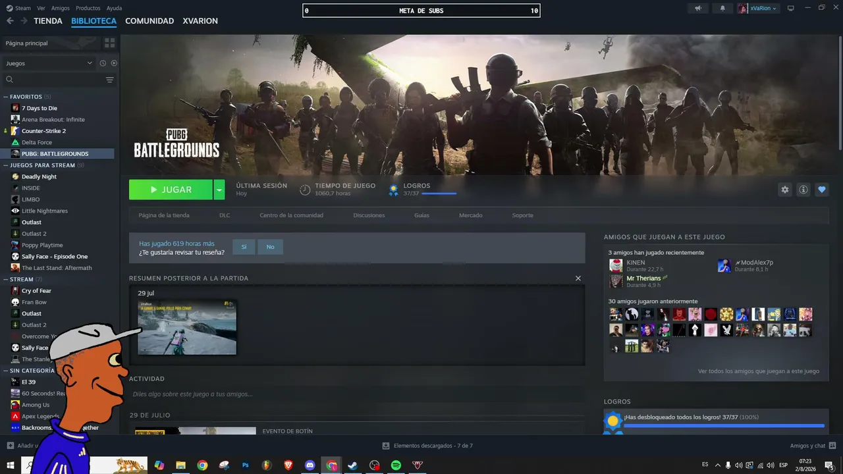This screenshot has width=843, height=474.
Task: Show hidden system tray icons chevron
Action: tap(718, 465)
